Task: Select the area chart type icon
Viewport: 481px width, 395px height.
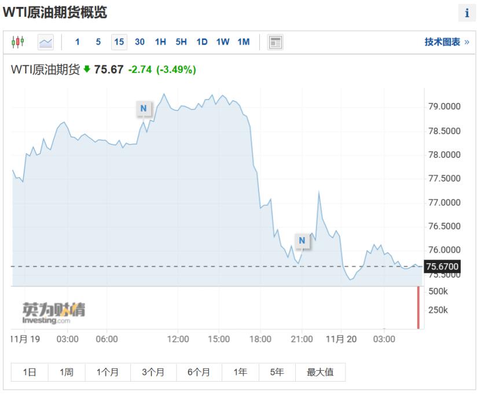Action: tap(46, 42)
